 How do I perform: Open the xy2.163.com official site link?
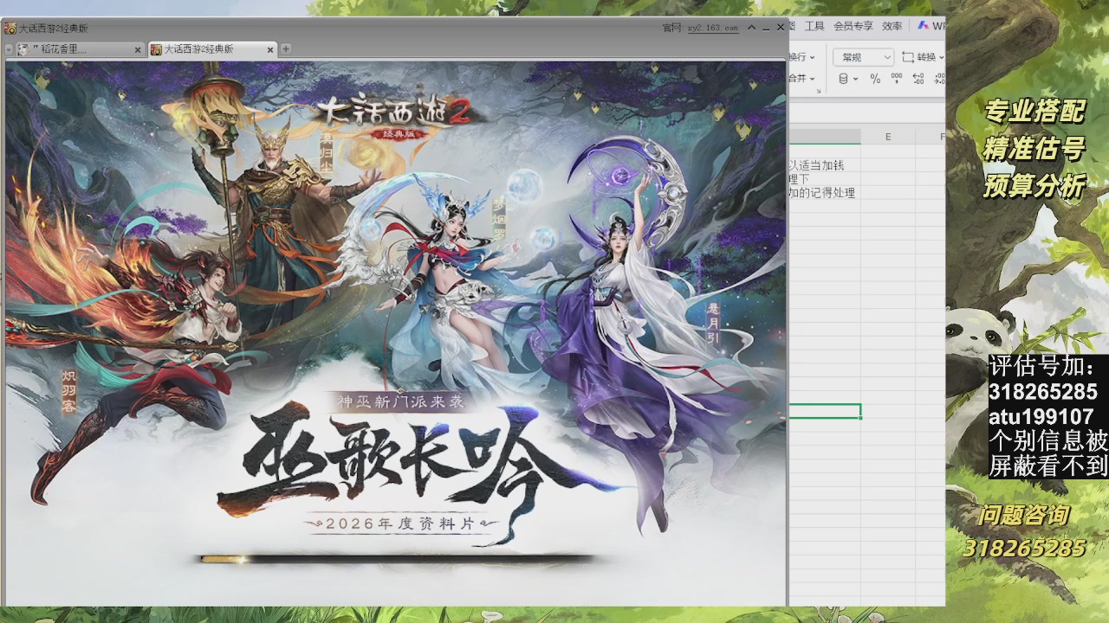coord(713,28)
